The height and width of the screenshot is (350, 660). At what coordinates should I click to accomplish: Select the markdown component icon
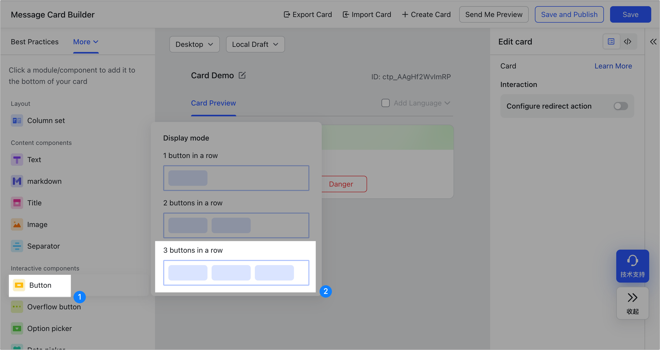[x=17, y=181]
